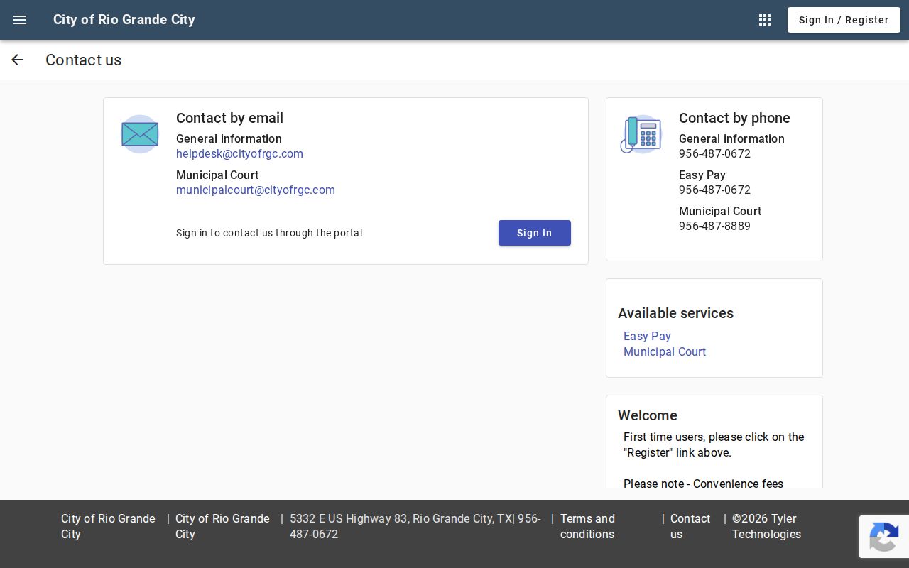Open the hamburger navigation menu
909x568 pixels.
pyautogui.click(x=20, y=20)
